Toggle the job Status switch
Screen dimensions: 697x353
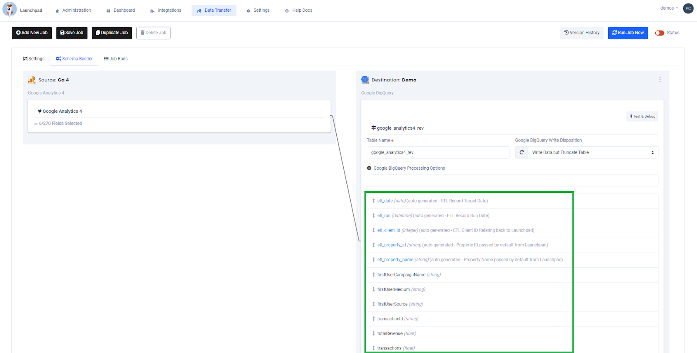pos(660,33)
